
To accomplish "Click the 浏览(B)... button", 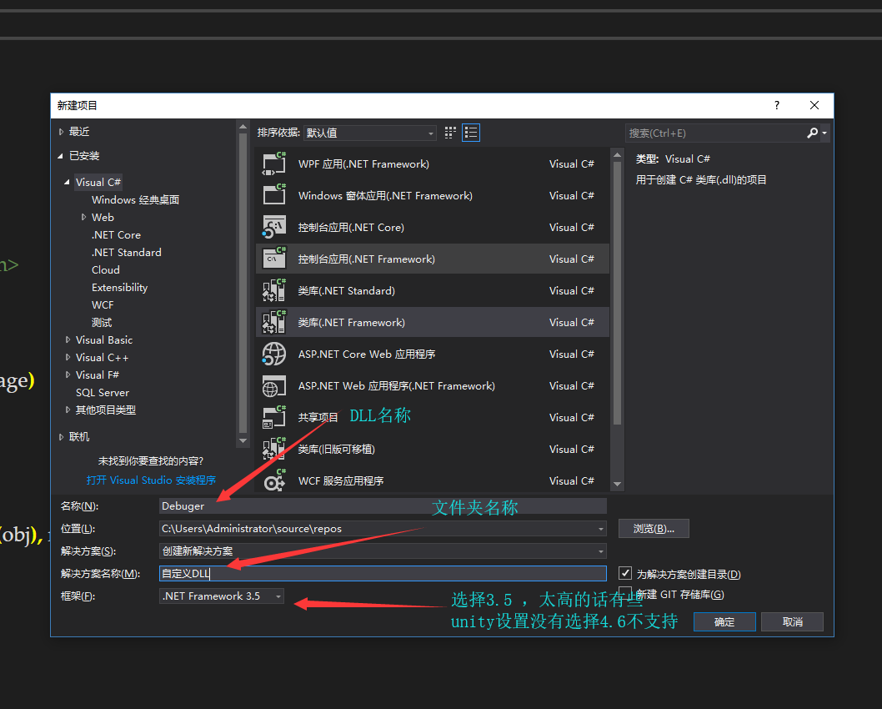I will [x=654, y=528].
